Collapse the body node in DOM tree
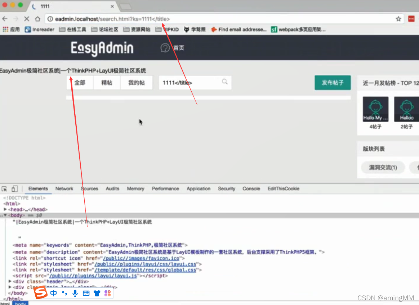Screen dimensions: 419x305 coord(5,215)
